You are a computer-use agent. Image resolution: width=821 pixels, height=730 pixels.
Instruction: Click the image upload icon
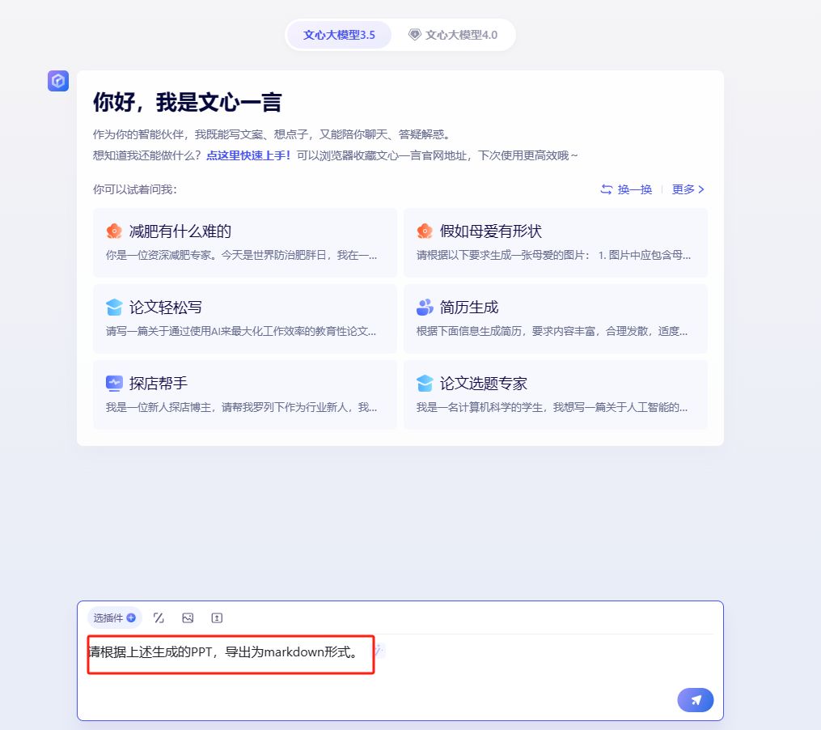coord(188,618)
